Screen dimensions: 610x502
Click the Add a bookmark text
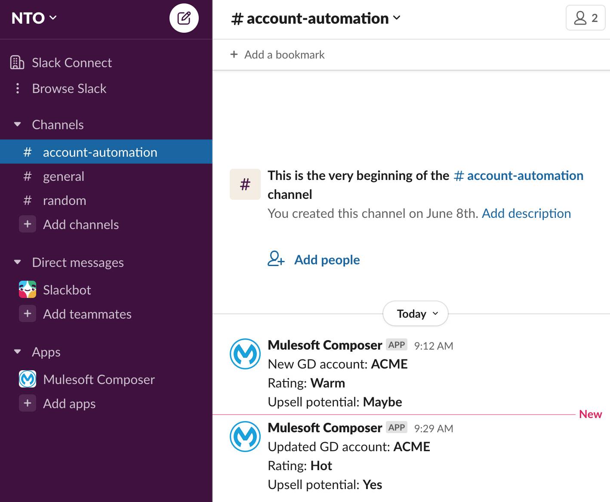click(284, 55)
